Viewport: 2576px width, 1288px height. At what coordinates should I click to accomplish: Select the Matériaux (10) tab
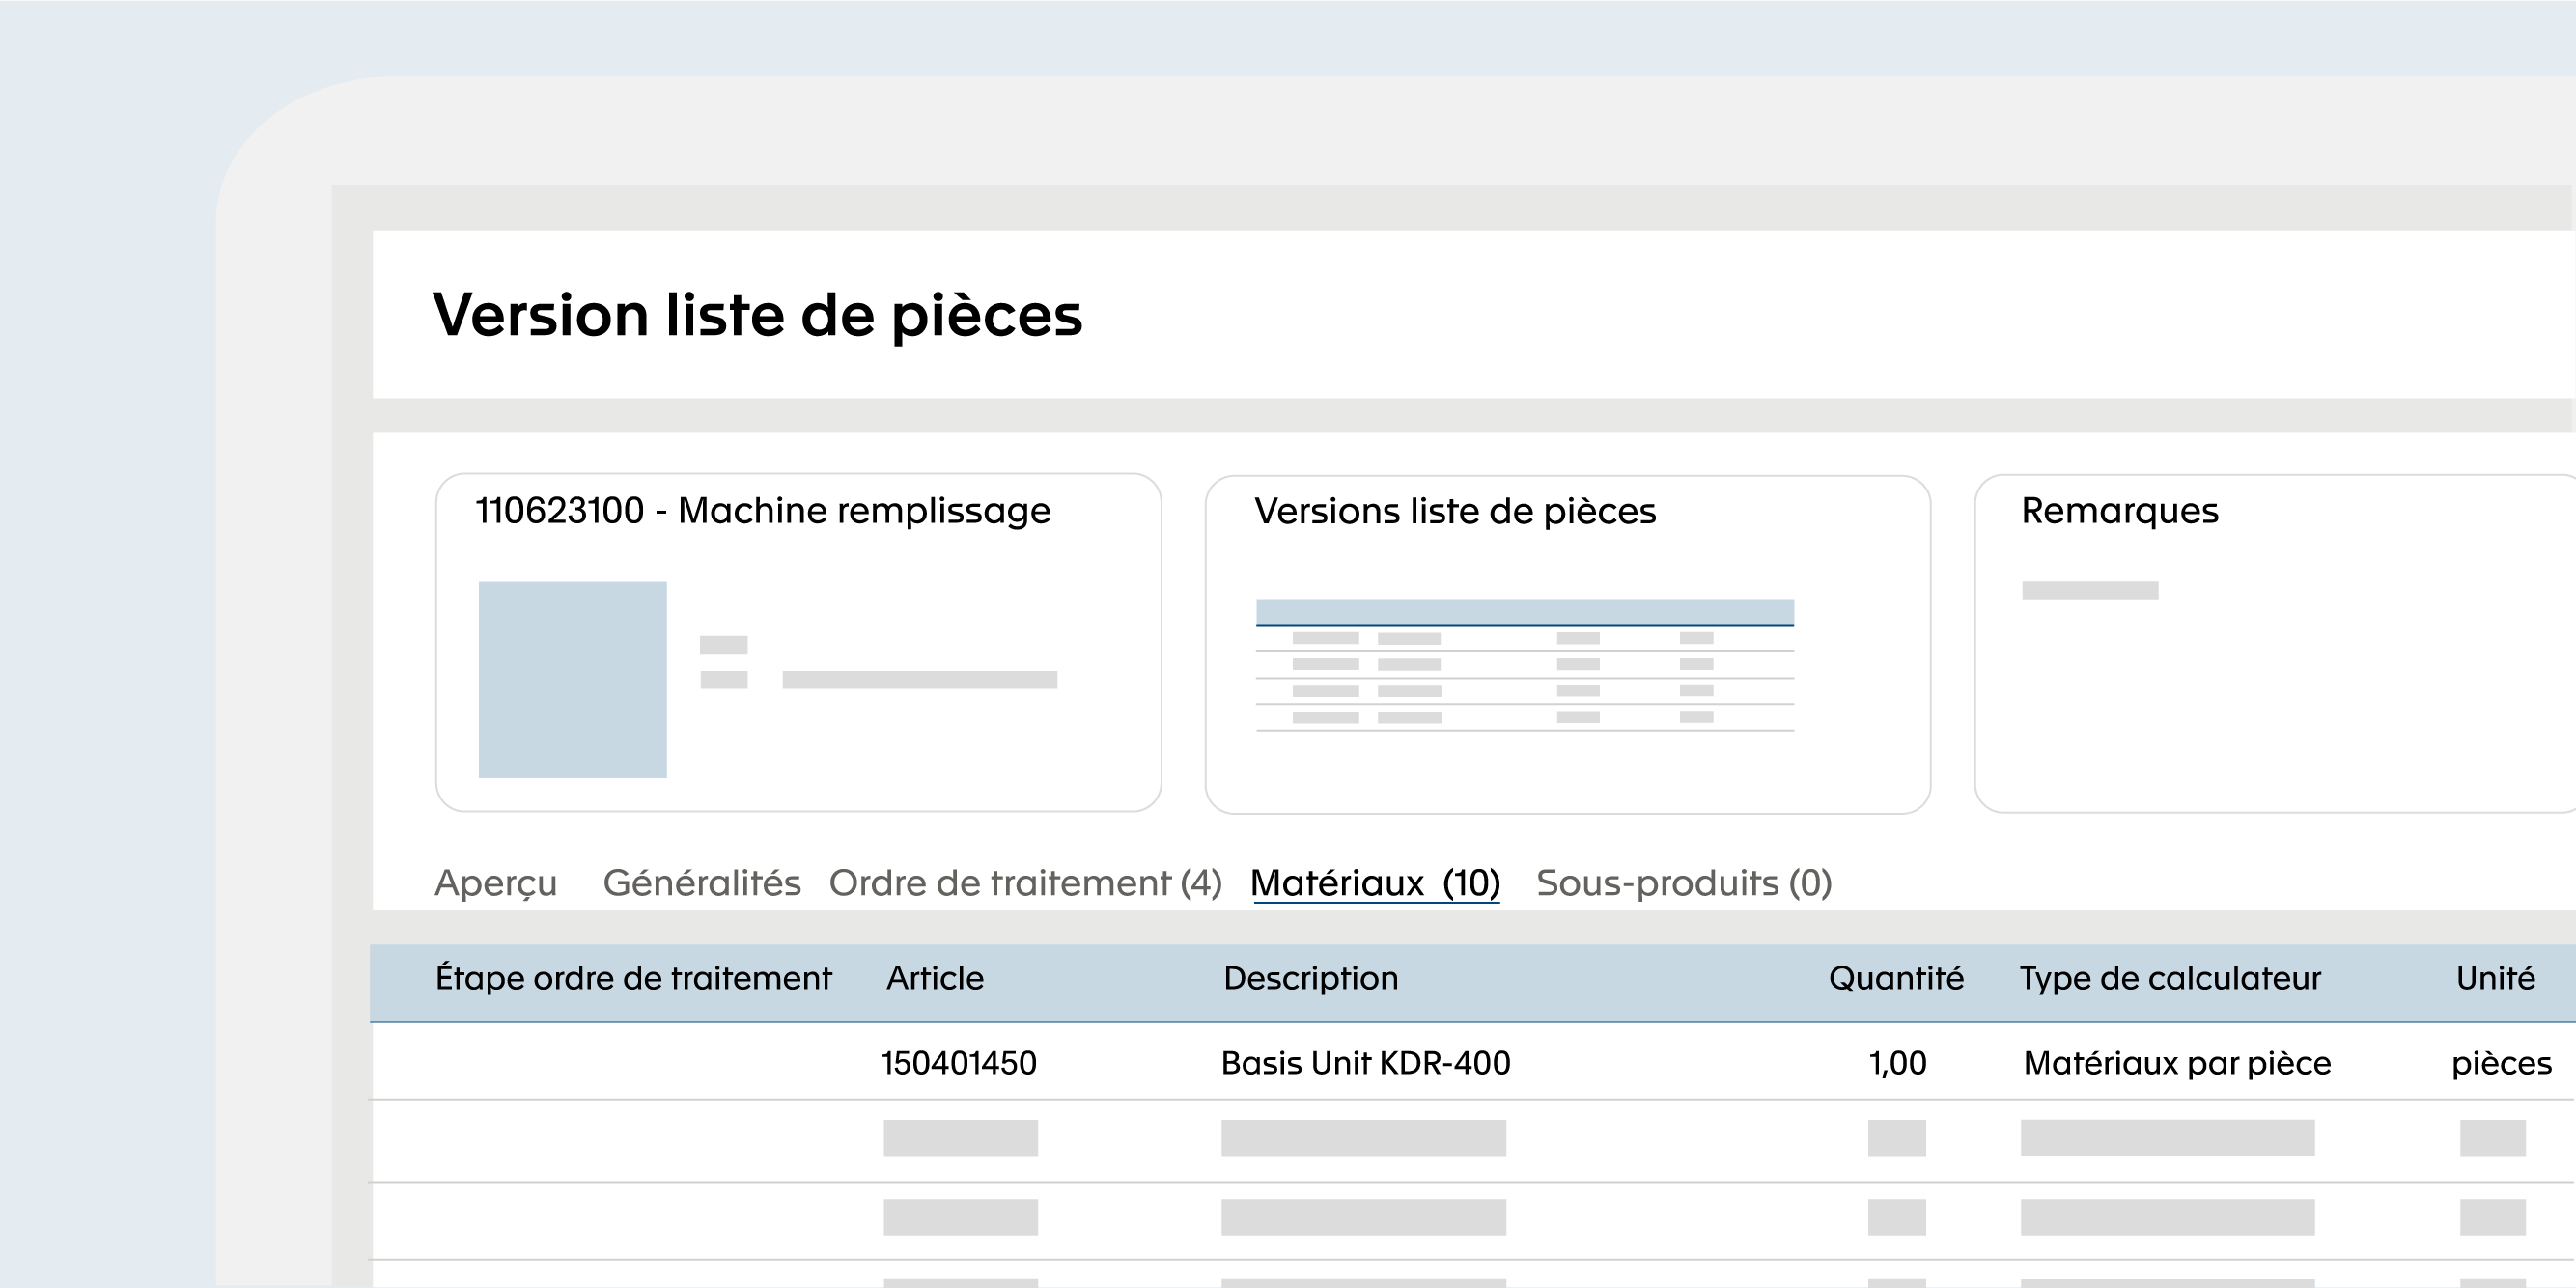pyautogui.click(x=1375, y=883)
